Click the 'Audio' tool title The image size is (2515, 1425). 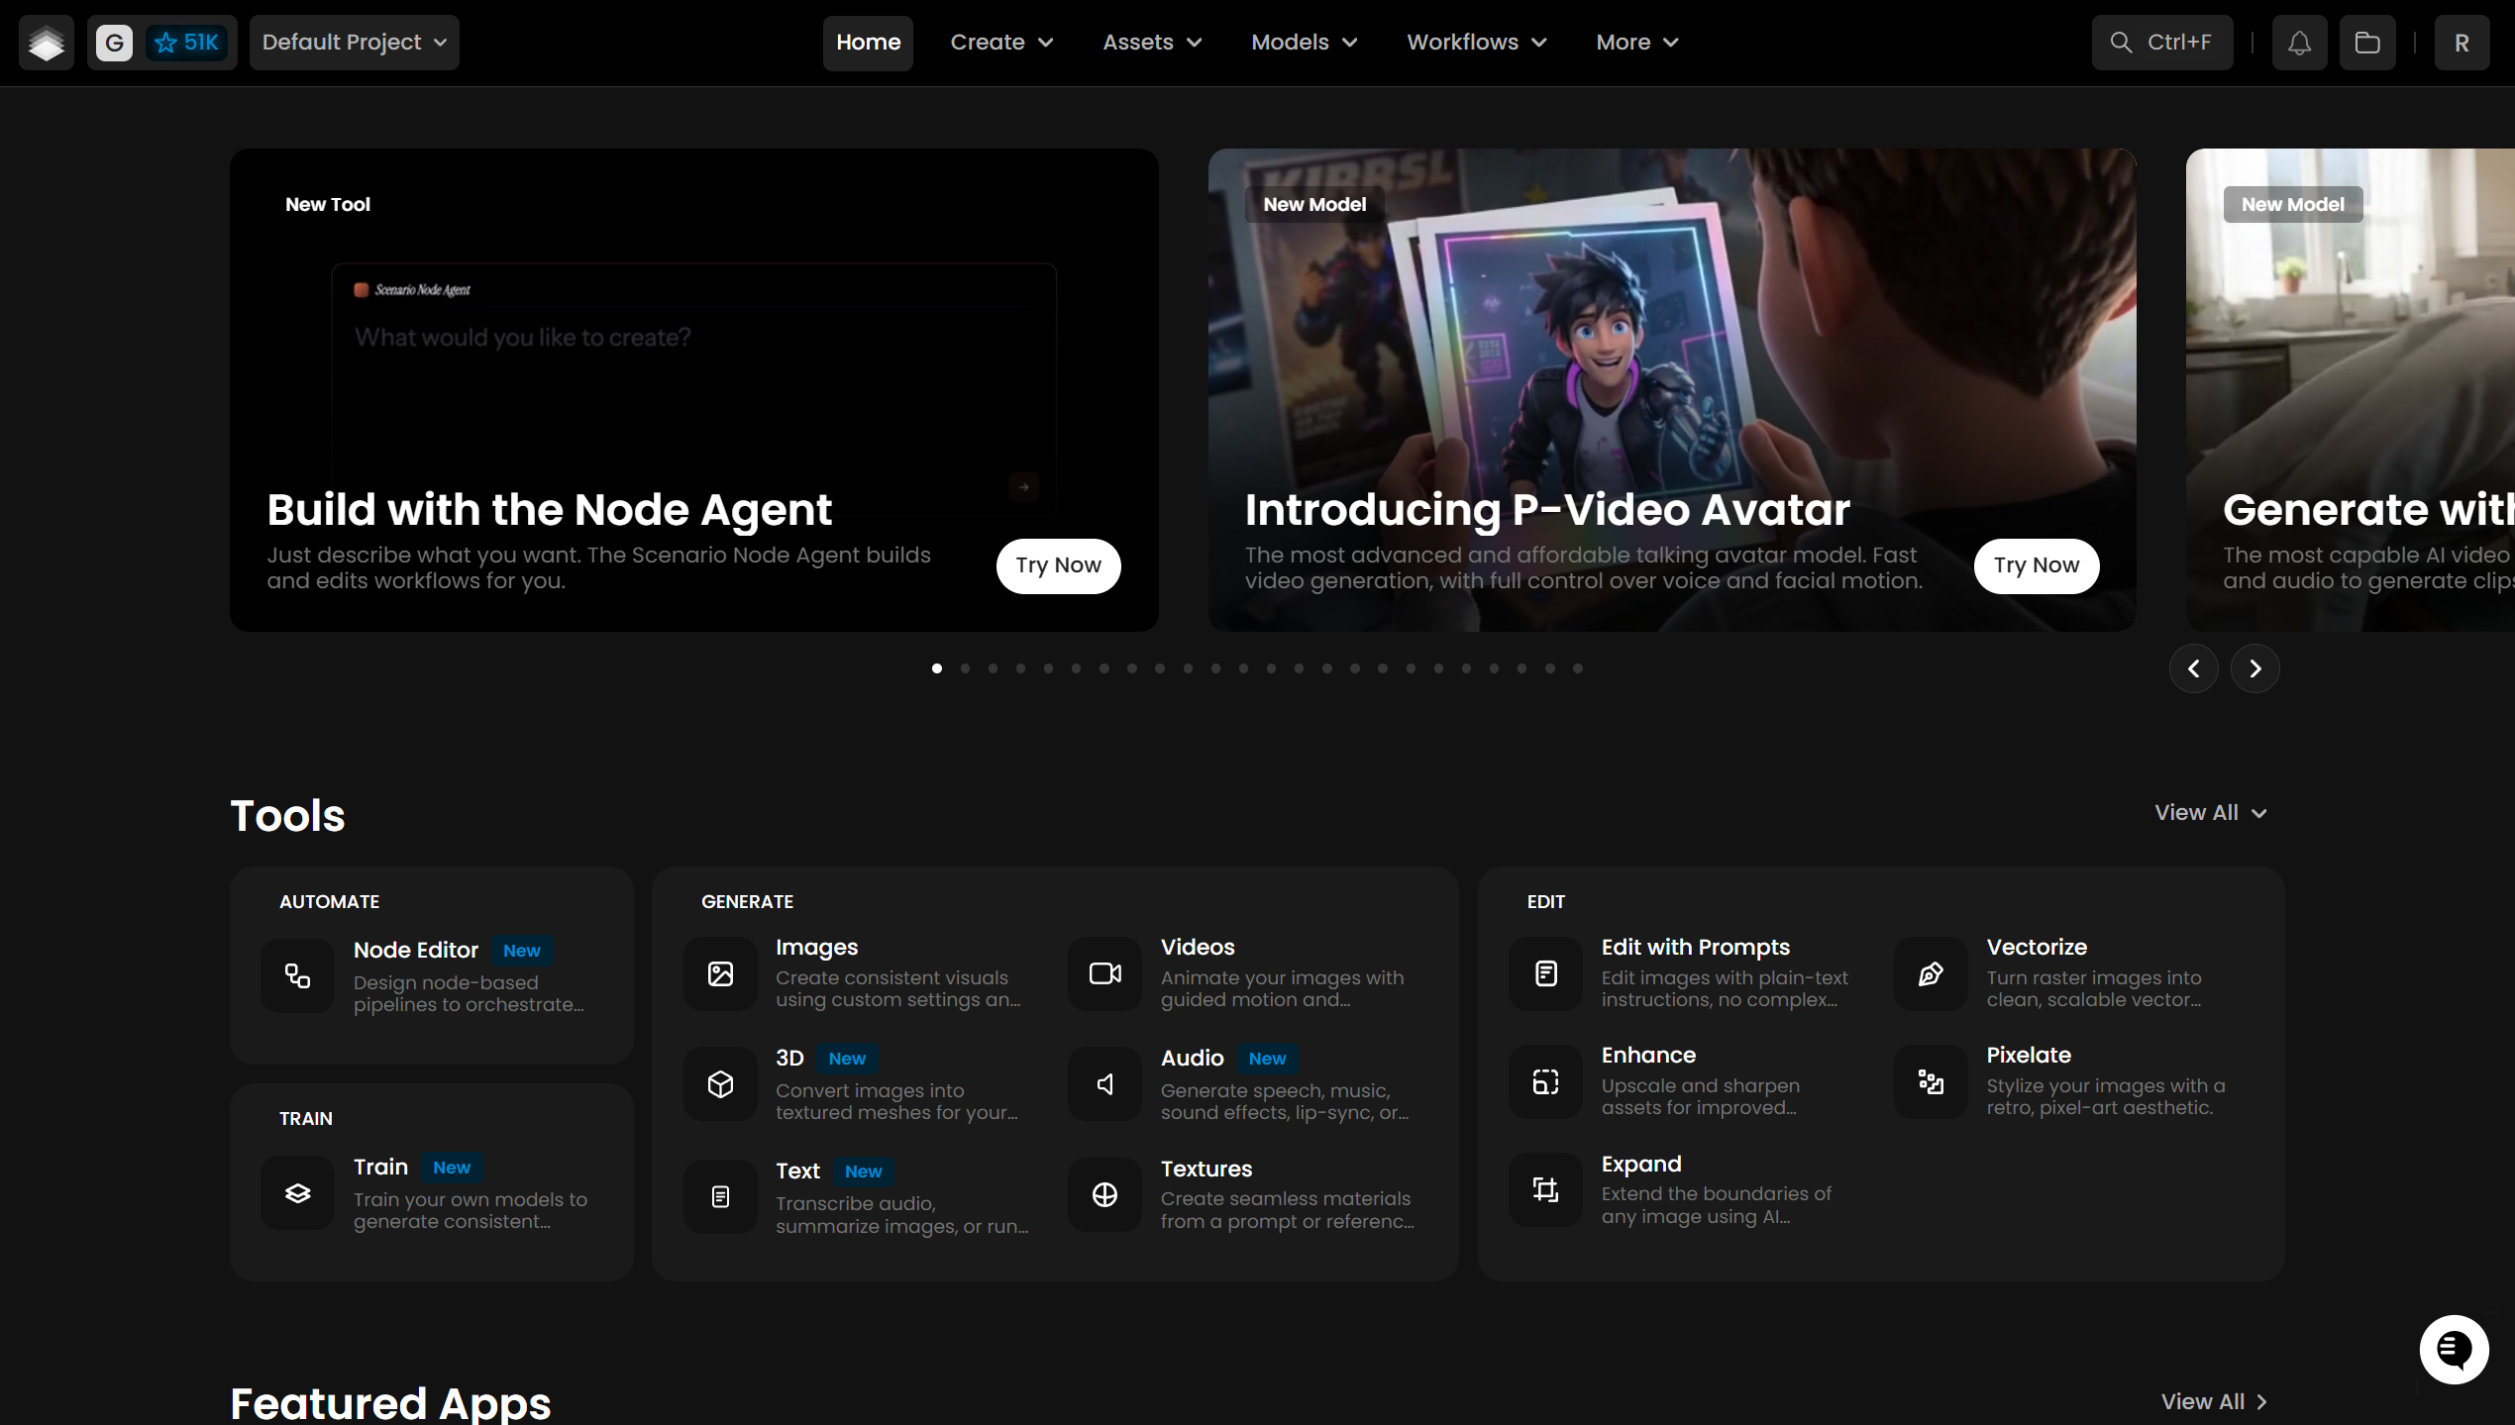pos(1192,1058)
